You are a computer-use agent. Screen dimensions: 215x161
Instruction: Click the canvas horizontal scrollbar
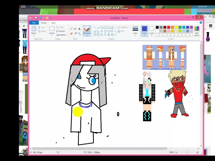99,149
